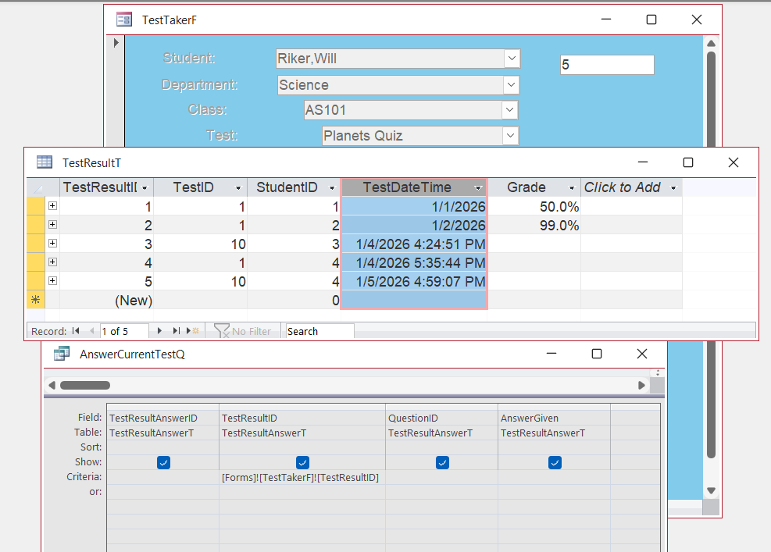Create new blank record via navigation bar

coord(193,331)
